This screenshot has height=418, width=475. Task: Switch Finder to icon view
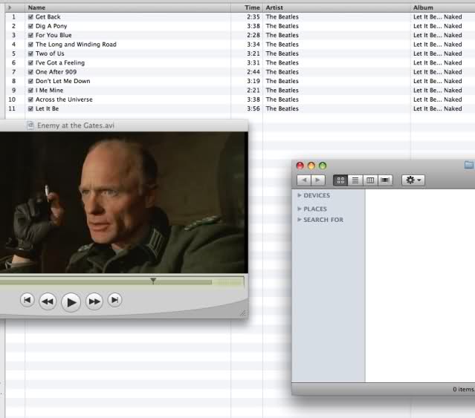pyautogui.click(x=340, y=180)
